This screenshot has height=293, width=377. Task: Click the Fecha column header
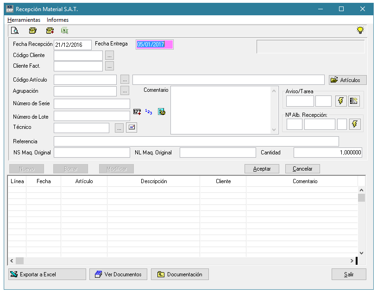tap(44, 181)
